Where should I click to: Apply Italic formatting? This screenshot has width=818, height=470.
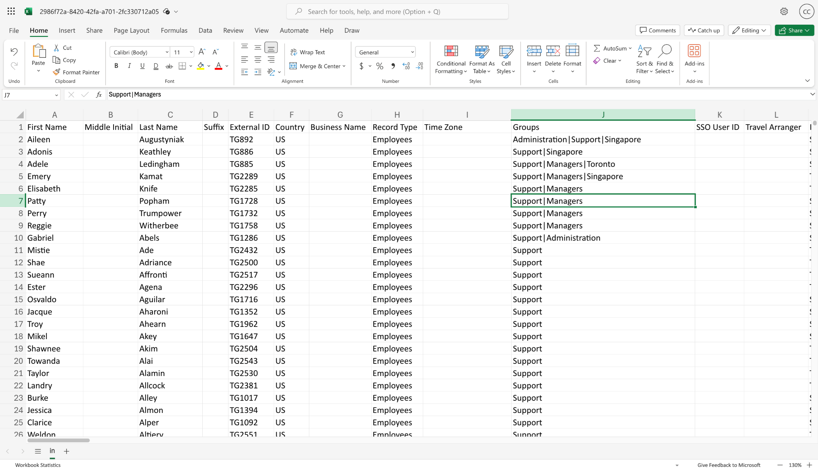[129, 66]
